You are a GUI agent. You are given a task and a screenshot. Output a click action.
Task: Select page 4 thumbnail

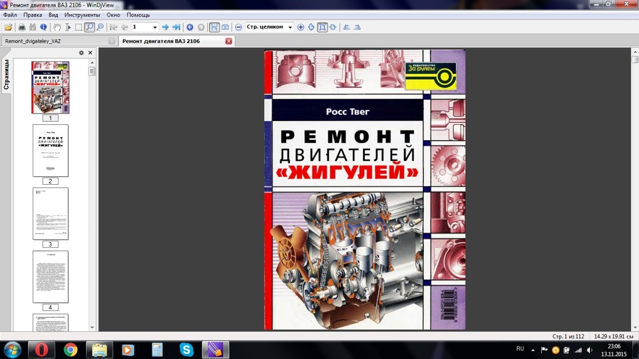click(51, 277)
